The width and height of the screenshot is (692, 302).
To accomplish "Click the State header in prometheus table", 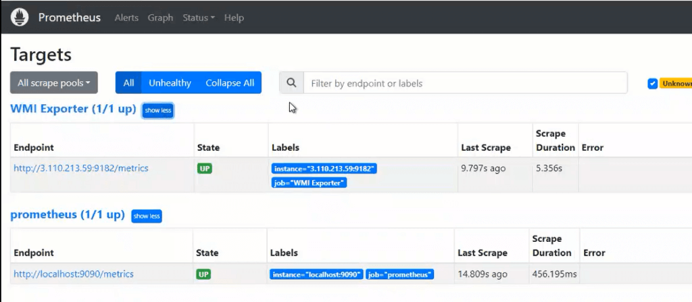I will pyautogui.click(x=207, y=253).
